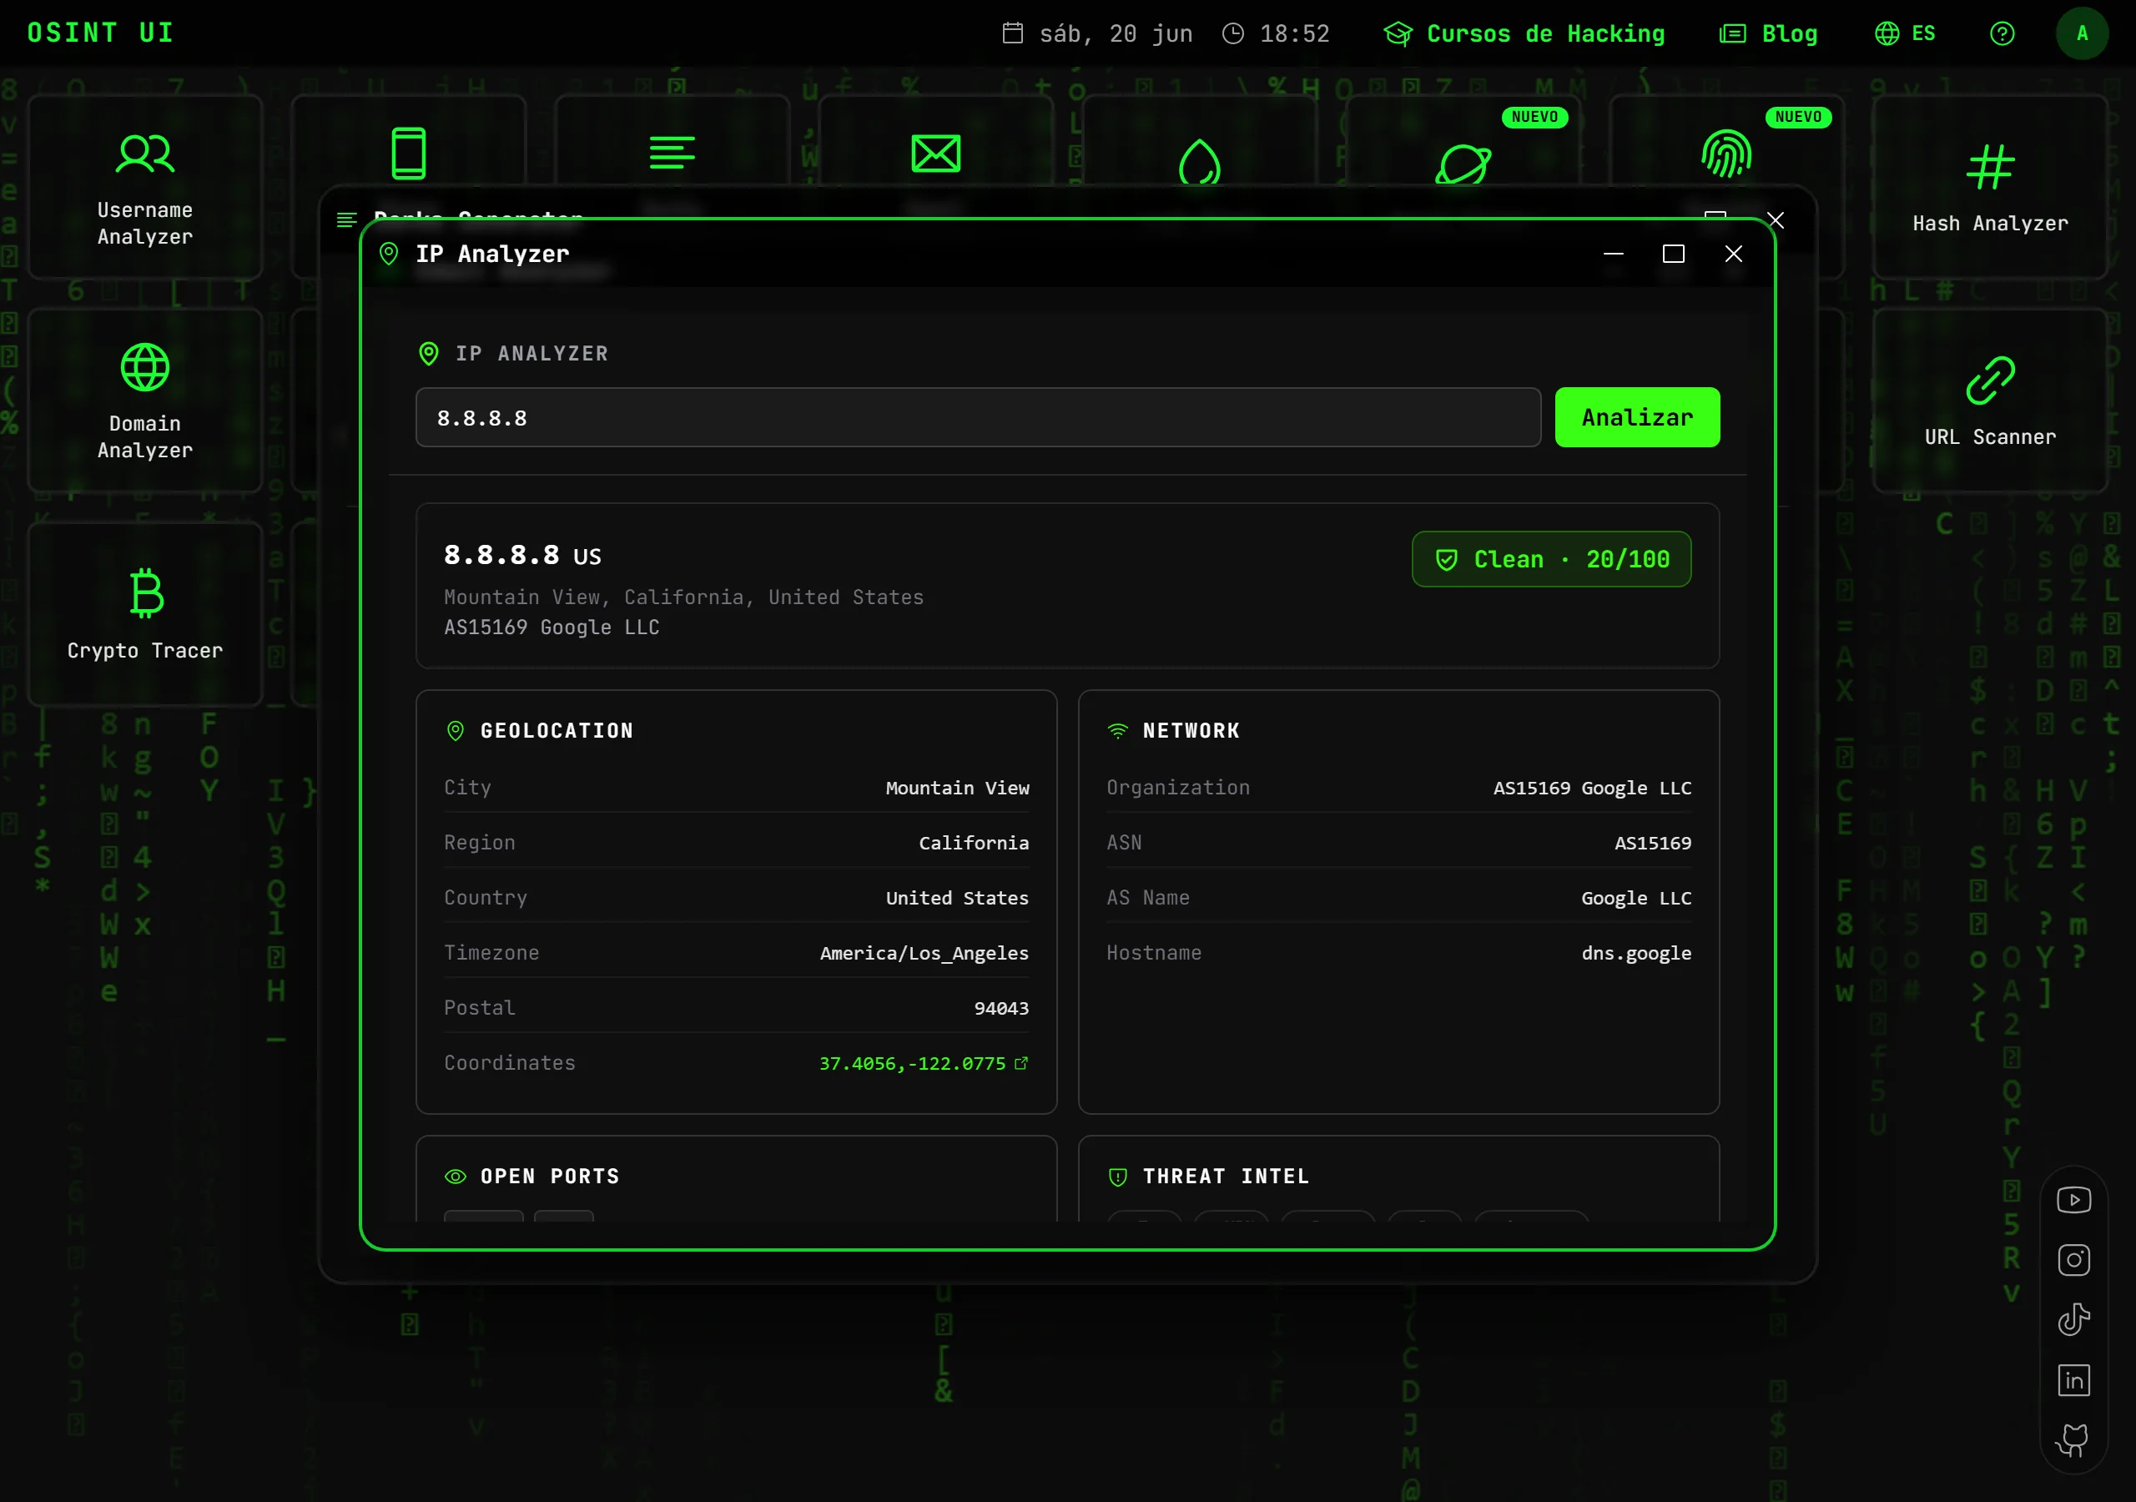Click the OPEN PORTS section heading
This screenshot has height=1502, width=2136.
pyautogui.click(x=550, y=1177)
